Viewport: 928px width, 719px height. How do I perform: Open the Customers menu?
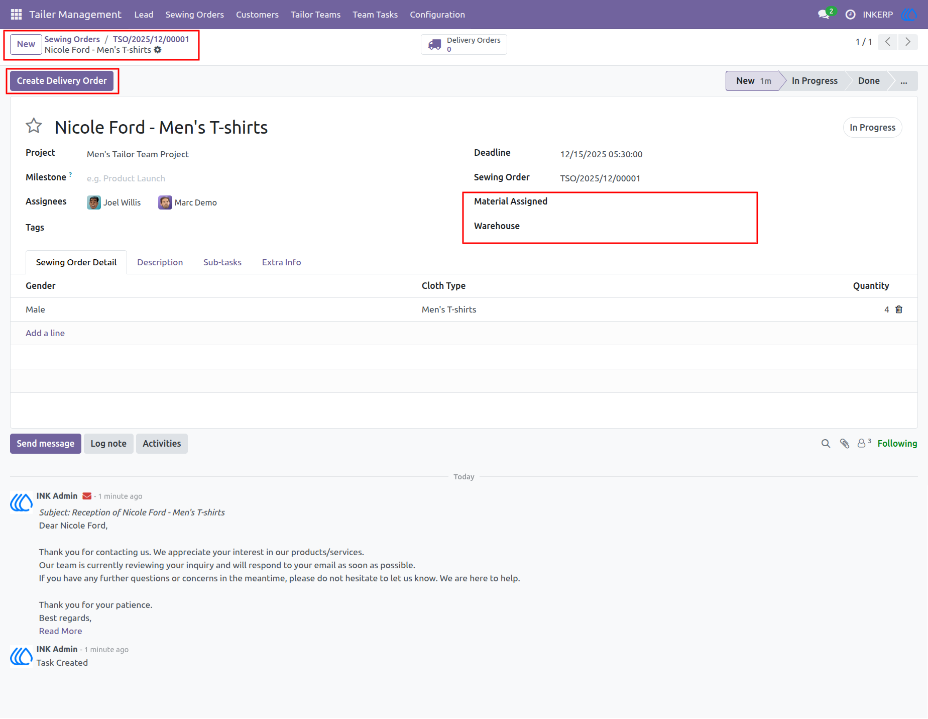pyautogui.click(x=257, y=15)
